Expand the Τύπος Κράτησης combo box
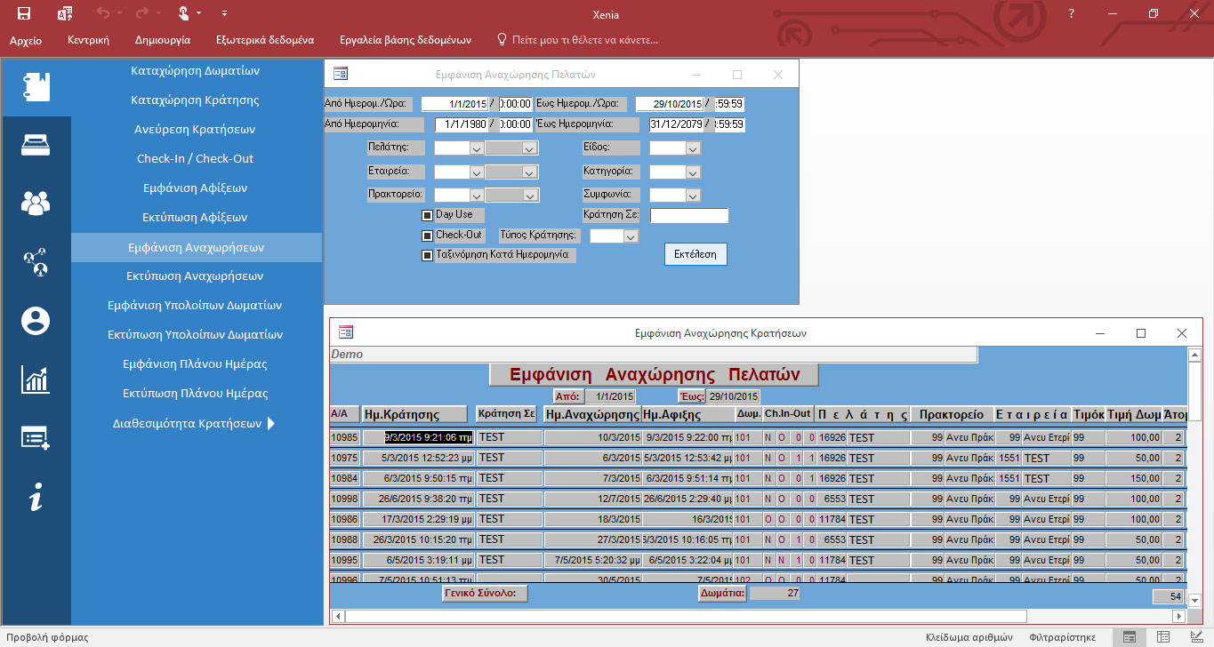1214x647 pixels. tap(631, 236)
